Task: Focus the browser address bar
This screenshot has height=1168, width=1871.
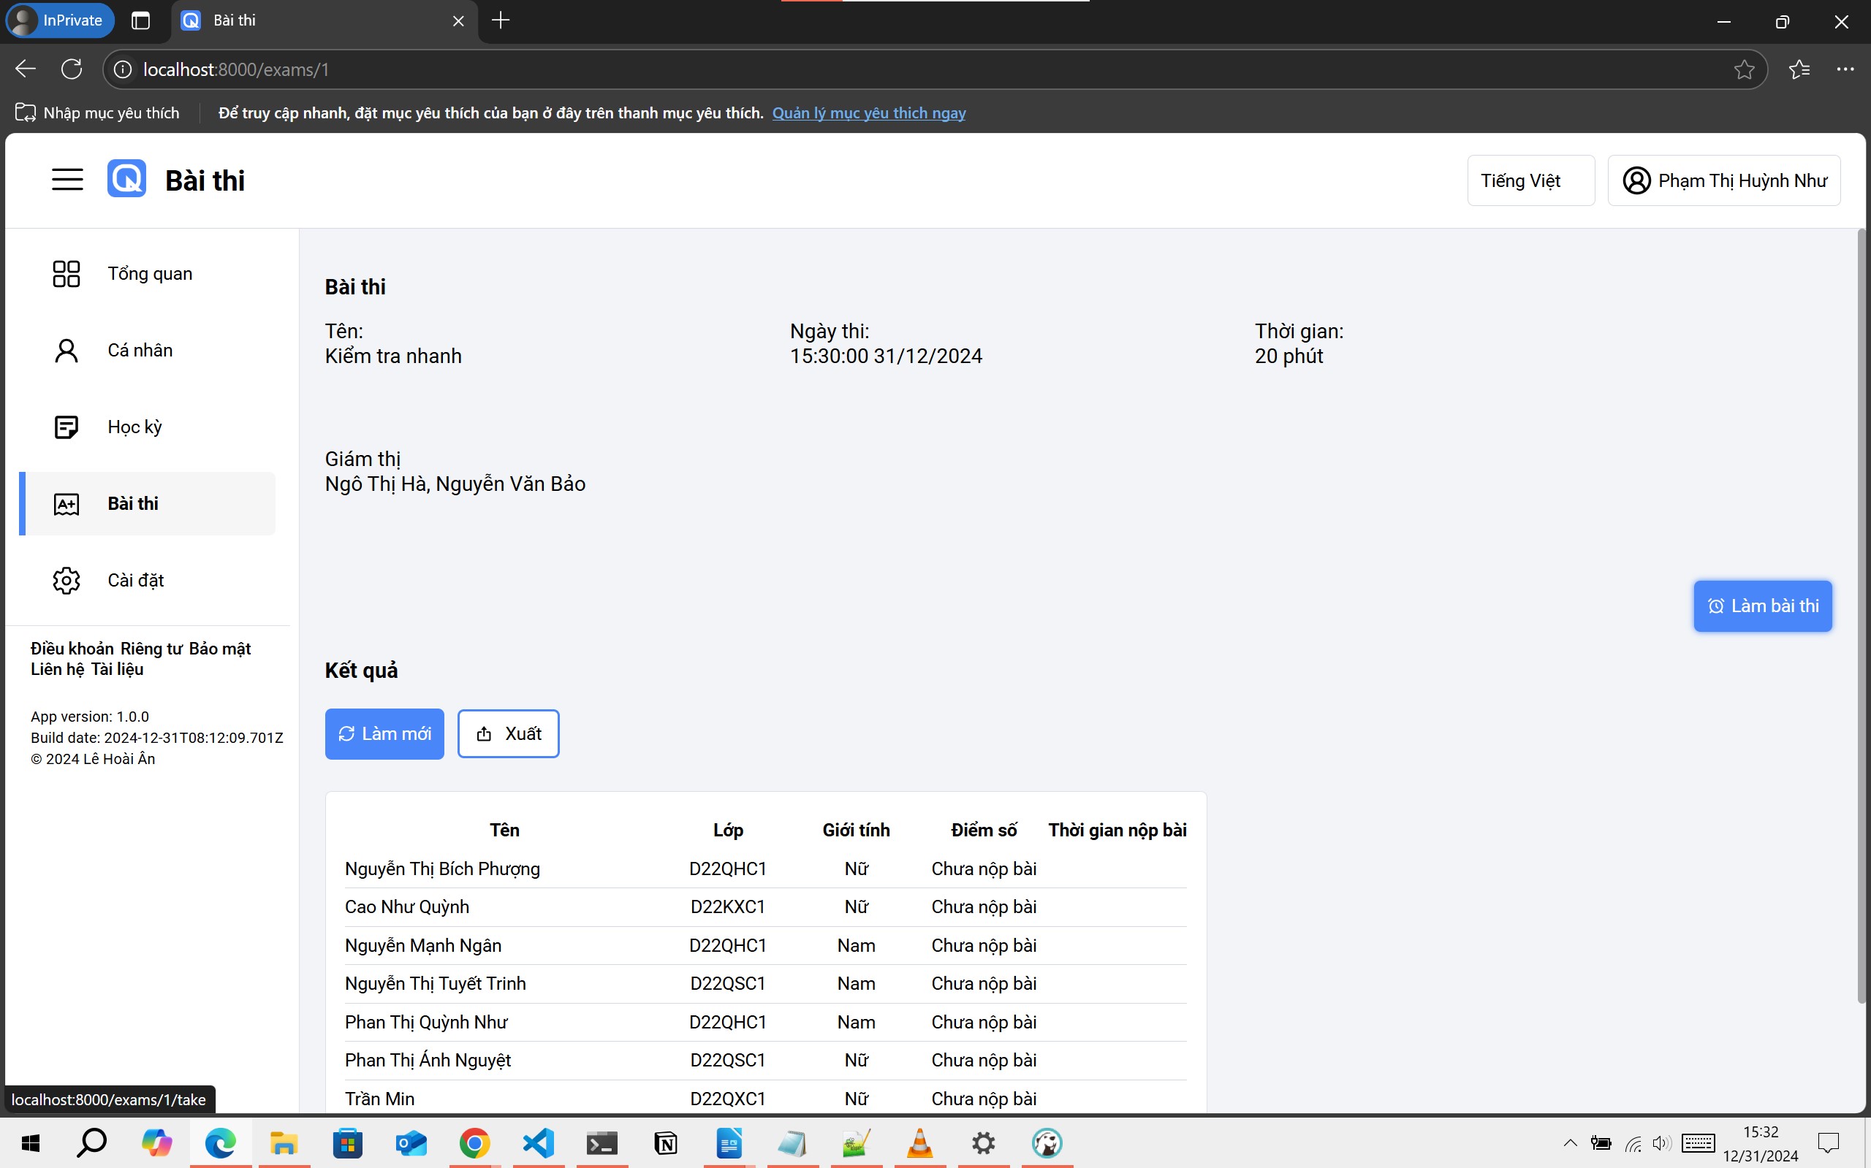Action: click(x=919, y=69)
